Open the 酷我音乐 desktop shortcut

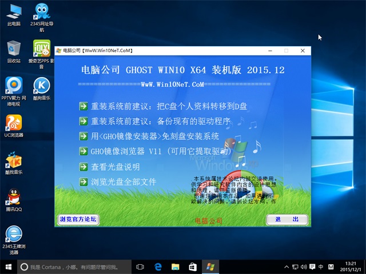point(14,163)
